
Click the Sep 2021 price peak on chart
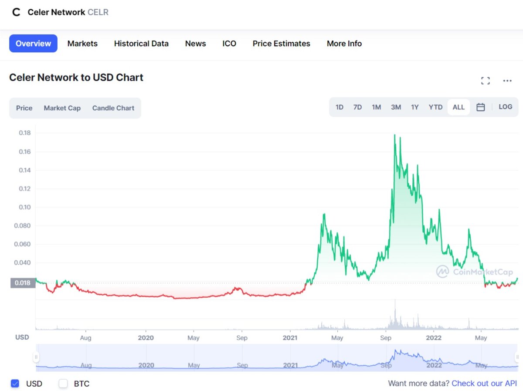(x=394, y=135)
